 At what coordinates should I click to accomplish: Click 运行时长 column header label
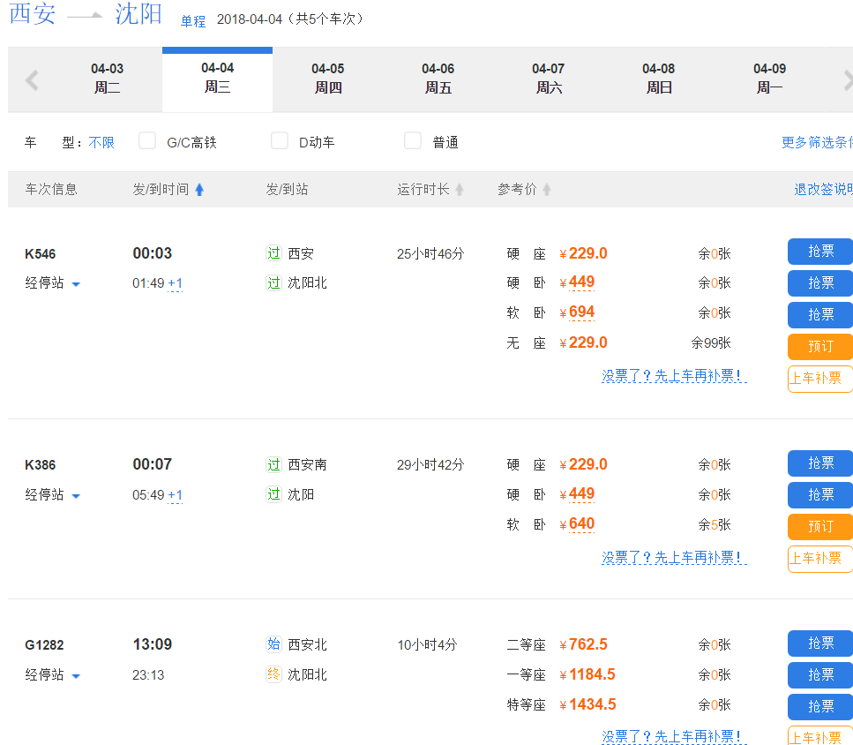423,190
